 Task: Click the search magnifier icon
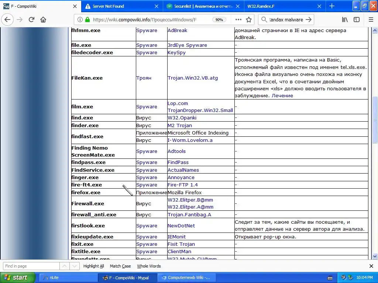264,20
